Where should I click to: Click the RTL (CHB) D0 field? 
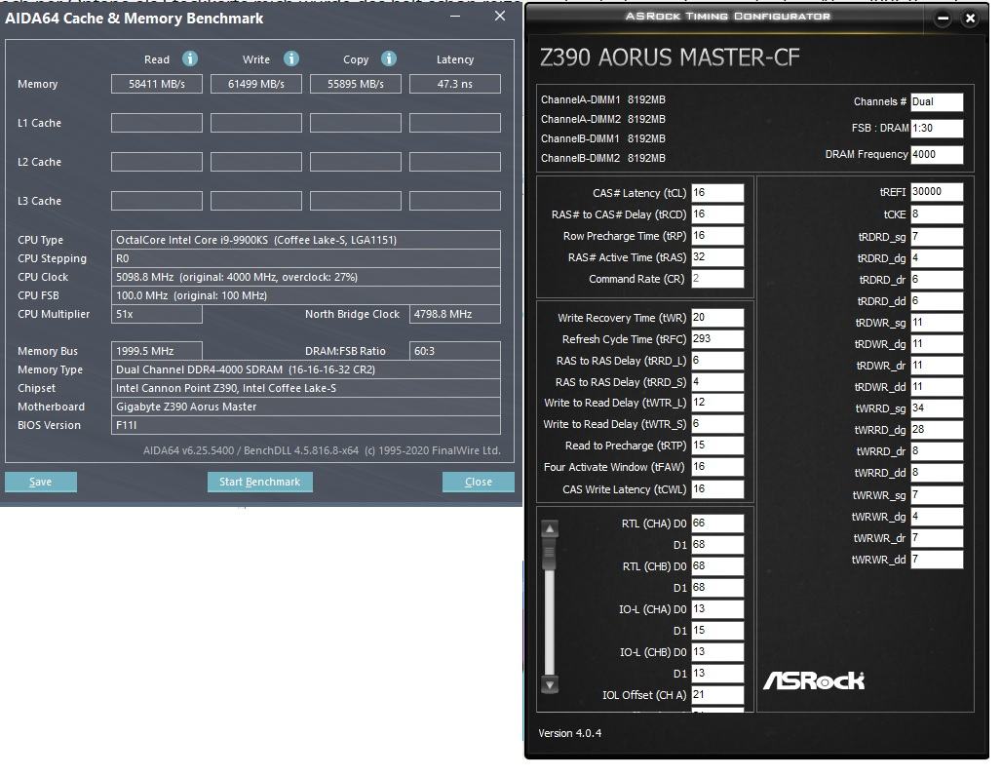click(x=717, y=565)
